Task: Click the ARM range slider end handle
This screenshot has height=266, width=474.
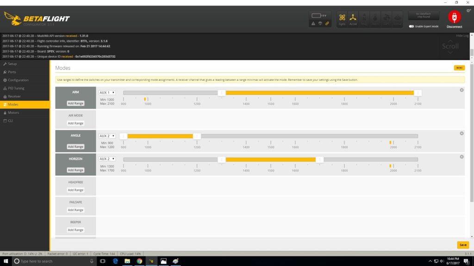Action: (x=417, y=92)
